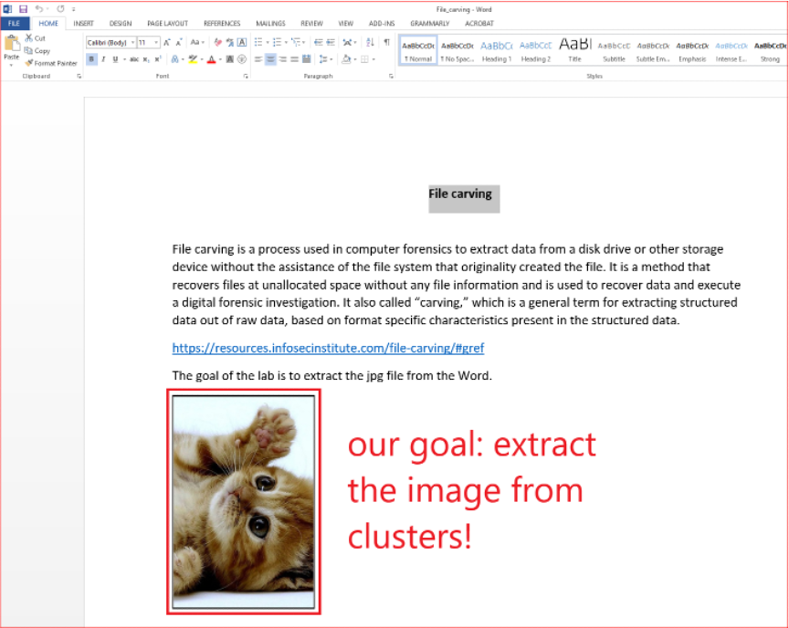Image resolution: width=789 pixels, height=628 pixels.
Task: Click the Superscript icon
Action: coord(157,59)
